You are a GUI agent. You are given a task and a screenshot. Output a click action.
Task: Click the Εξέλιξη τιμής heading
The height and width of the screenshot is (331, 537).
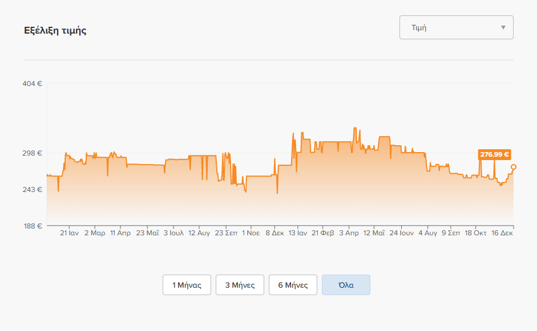(55, 30)
